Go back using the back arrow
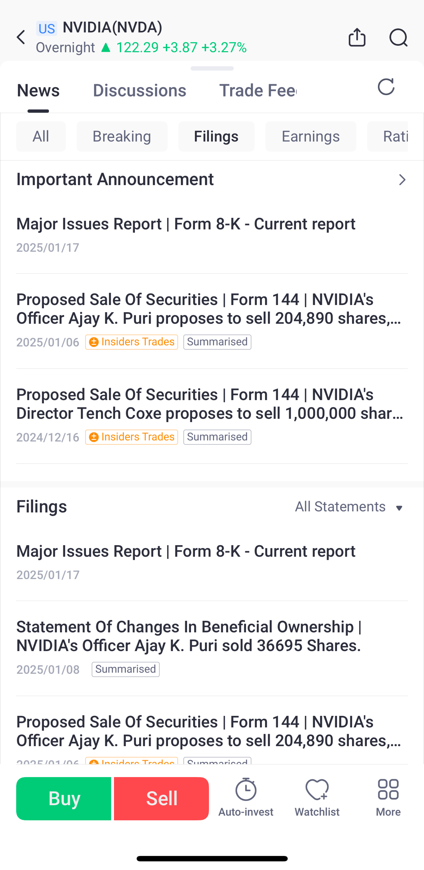 [21, 37]
